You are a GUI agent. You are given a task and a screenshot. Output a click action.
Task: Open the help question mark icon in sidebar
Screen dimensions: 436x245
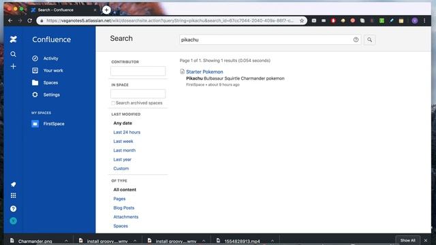pyautogui.click(x=13, y=209)
